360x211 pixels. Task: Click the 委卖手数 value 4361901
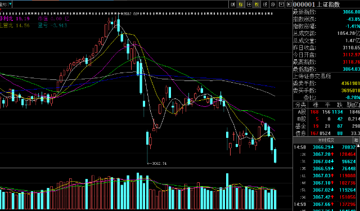(350, 83)
